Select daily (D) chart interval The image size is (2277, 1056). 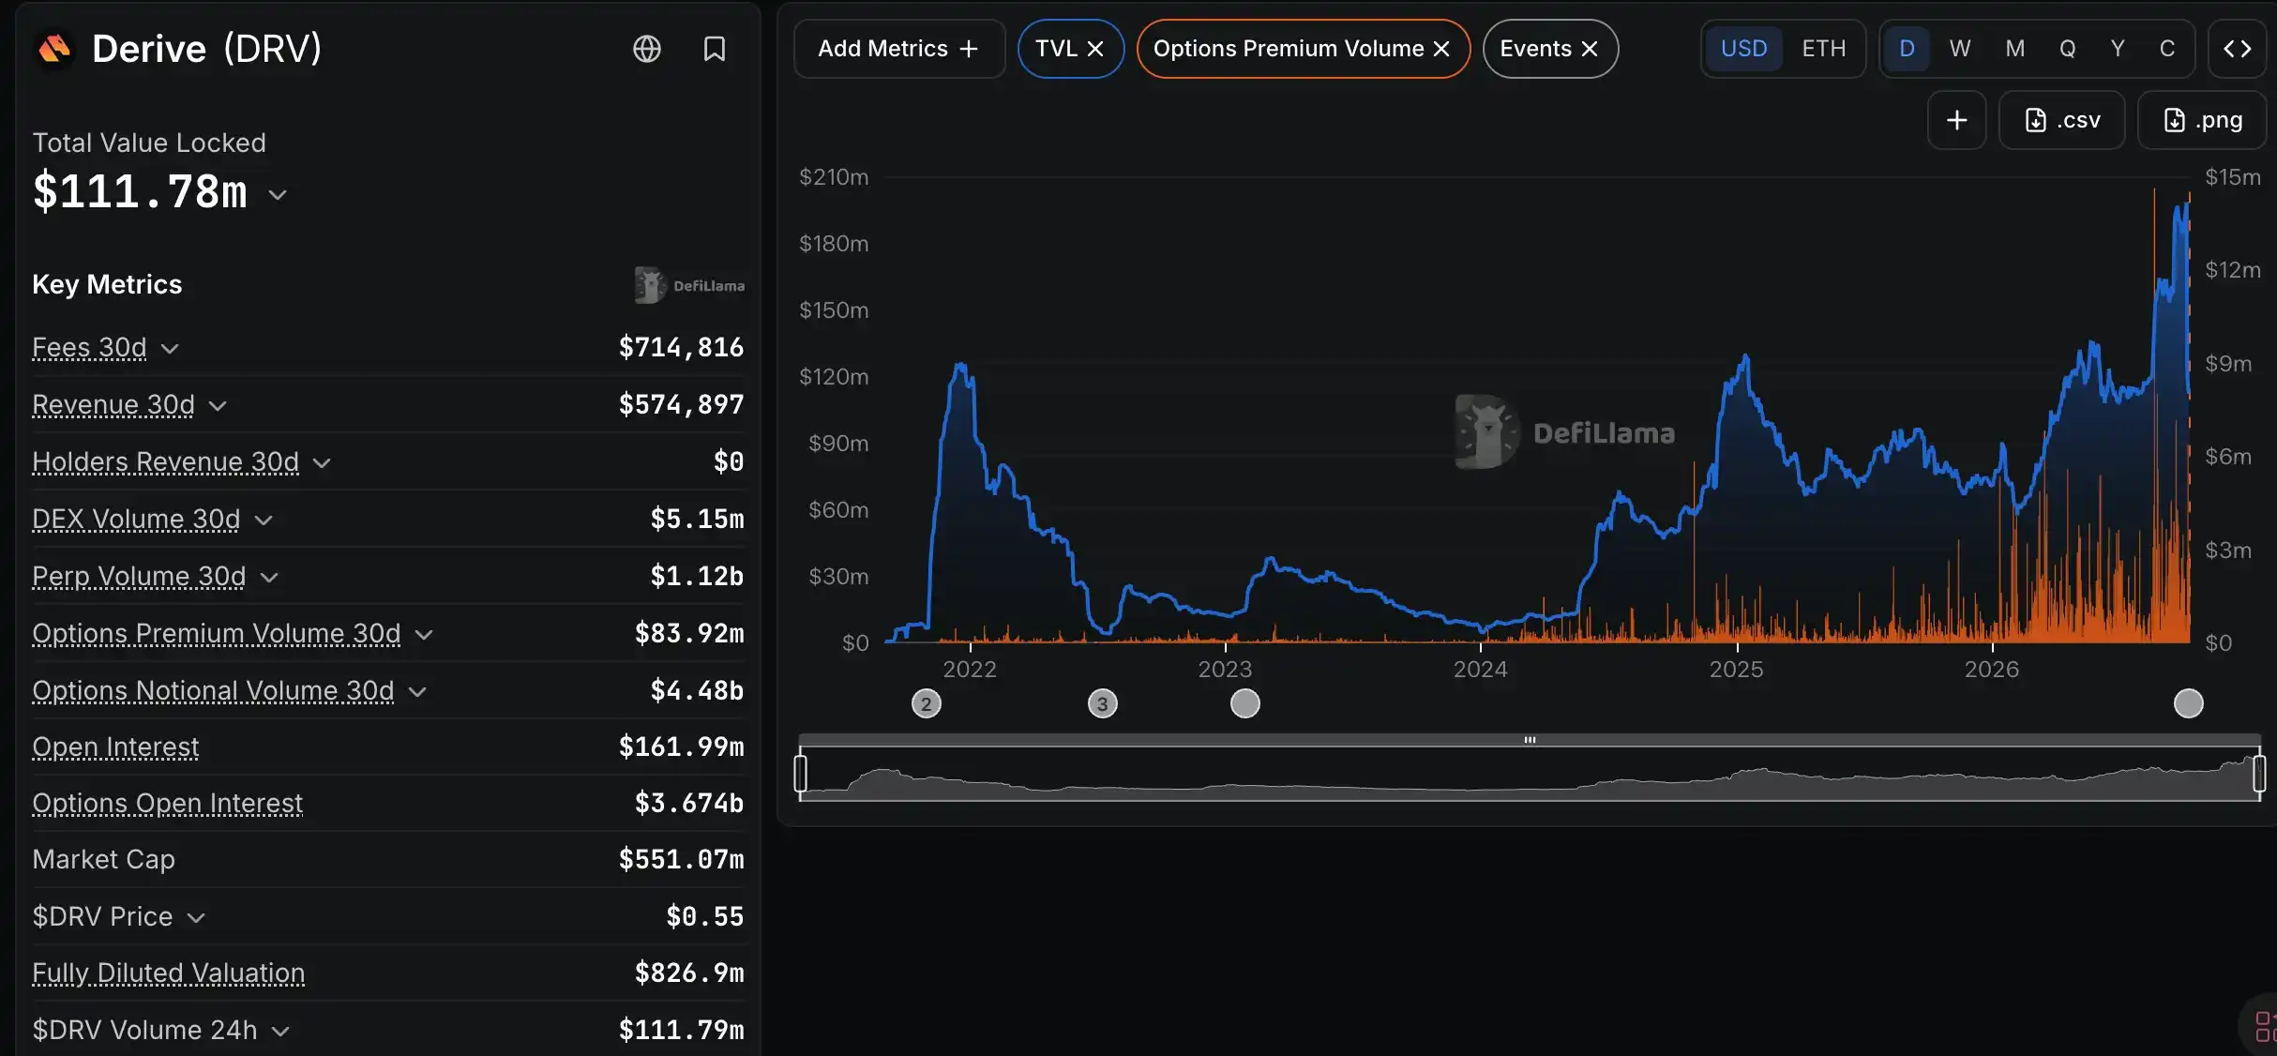(1907, 49)
